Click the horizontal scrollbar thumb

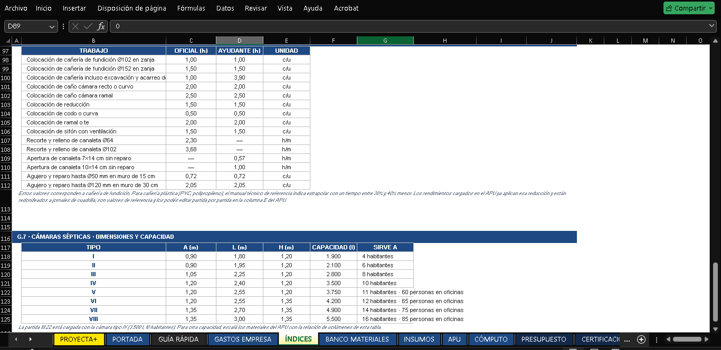687,339
